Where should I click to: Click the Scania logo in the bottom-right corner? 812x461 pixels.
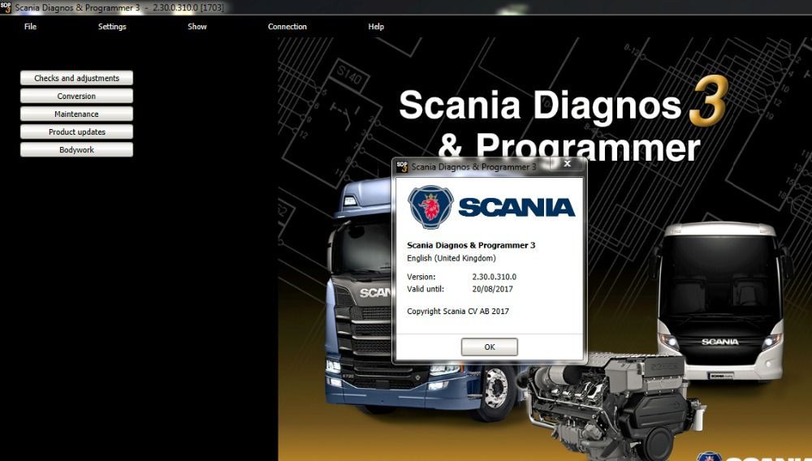709,456
